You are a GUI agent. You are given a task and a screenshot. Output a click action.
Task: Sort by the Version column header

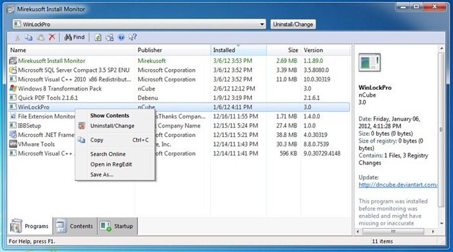(x=325, y=50)
